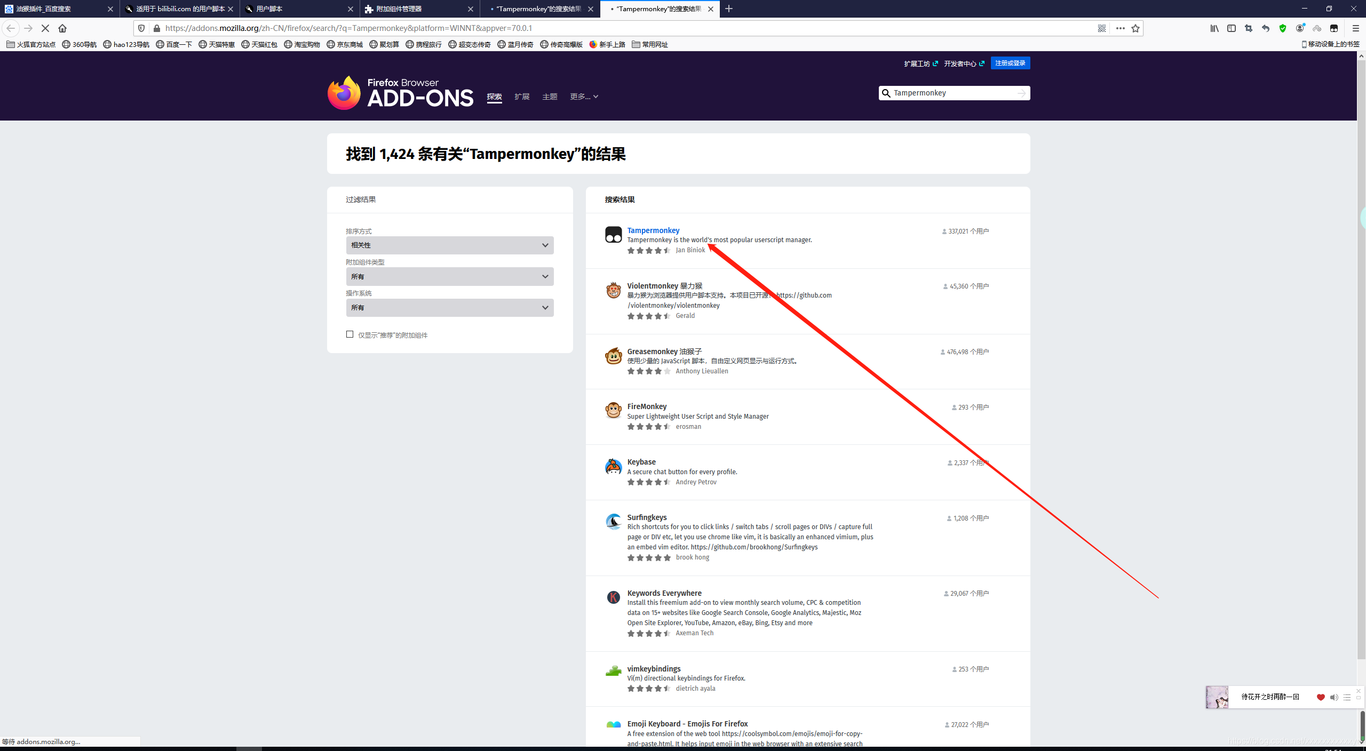Toggle the red heart favorite on music widget
The image size is (1366, 751).
pos(1321,697)
